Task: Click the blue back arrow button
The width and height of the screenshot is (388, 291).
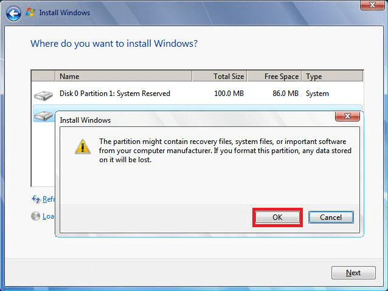Action: (13, 13)
